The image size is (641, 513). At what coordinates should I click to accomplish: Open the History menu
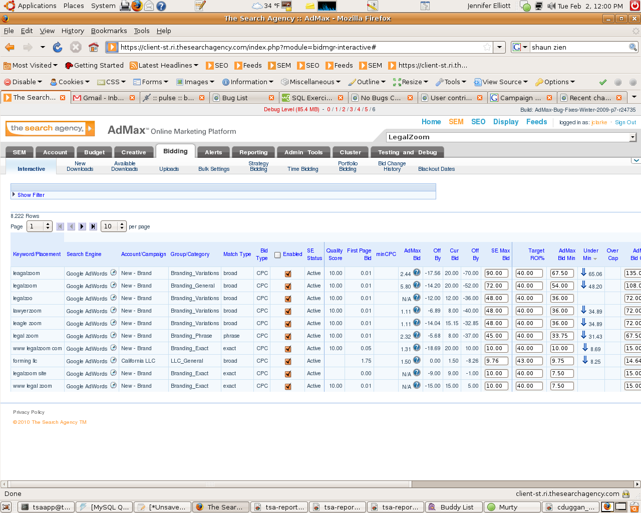73,31
